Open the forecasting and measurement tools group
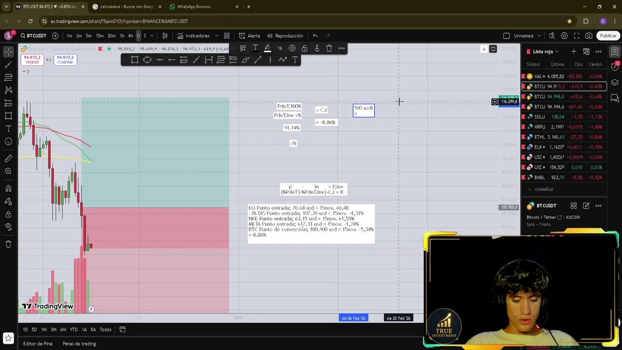This screenshot has width=622, height=350. point(8,103)
